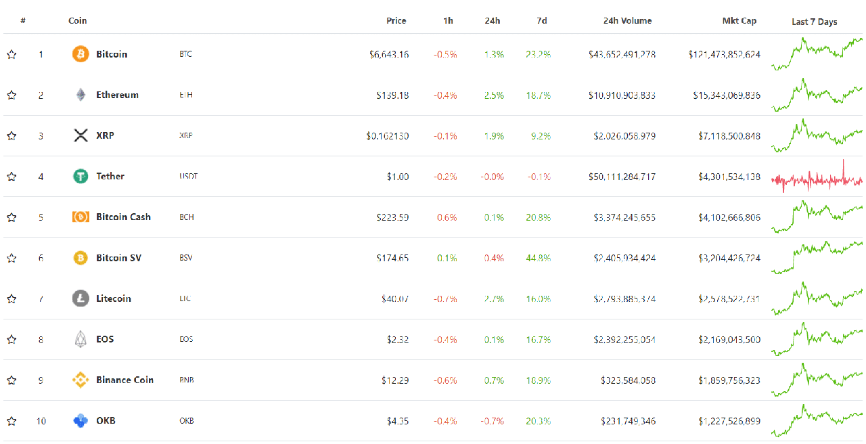Open the OKB coin link
Viewport: 866px width, 444px height.
pyautogui.click(x=106, y=420)
